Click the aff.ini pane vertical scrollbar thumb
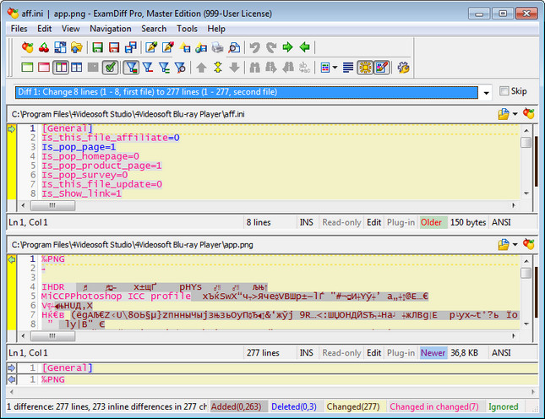The width and height of the screenshot is (545, 419). click(526, 142)
